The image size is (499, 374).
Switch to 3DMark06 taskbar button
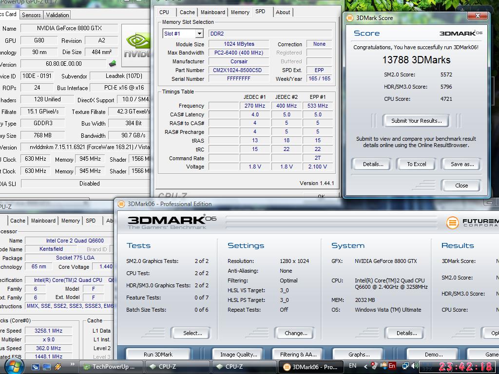310,367
